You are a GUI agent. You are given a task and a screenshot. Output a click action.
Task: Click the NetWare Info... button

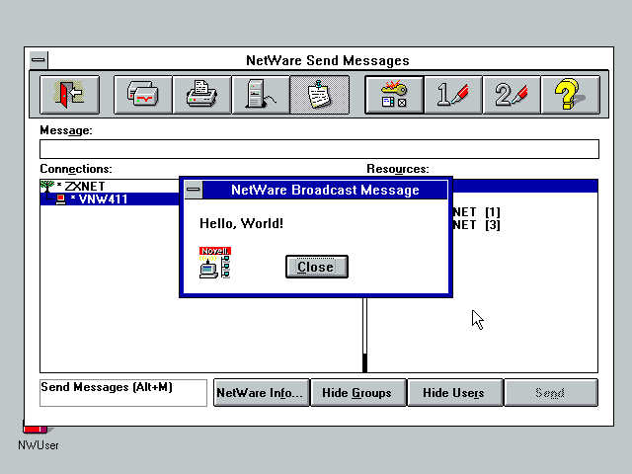click(x=261, y=393)
